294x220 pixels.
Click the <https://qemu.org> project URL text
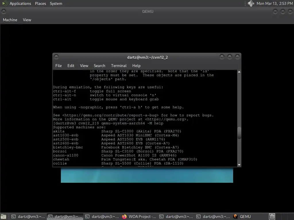166,119
